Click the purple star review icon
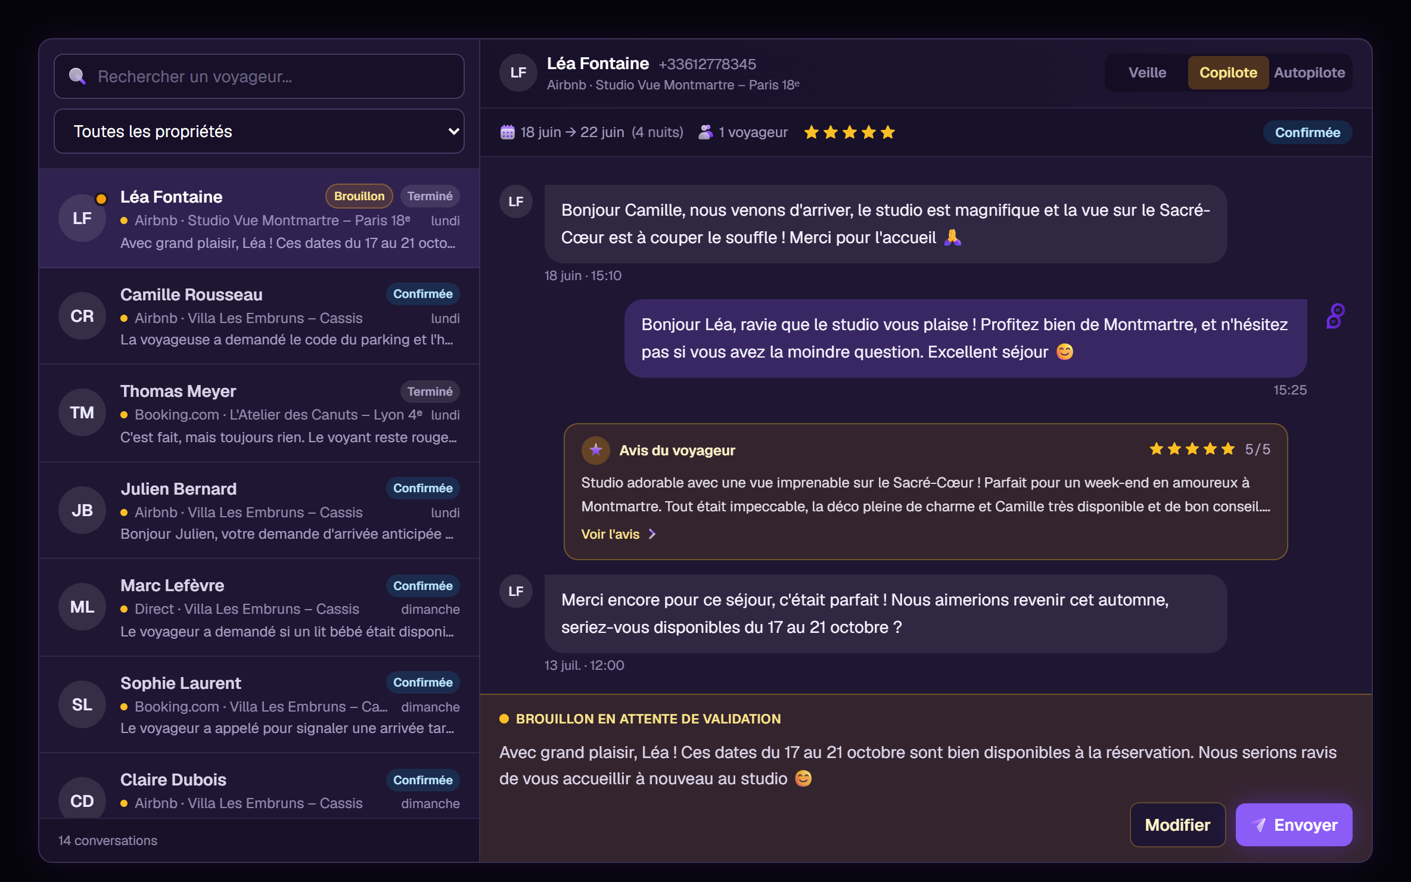Viewport: 1411px width, 882px height. pyautogui.click(x=595, y=450)
